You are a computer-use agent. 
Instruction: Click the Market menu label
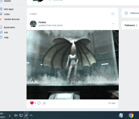click(x=8, y=1)
